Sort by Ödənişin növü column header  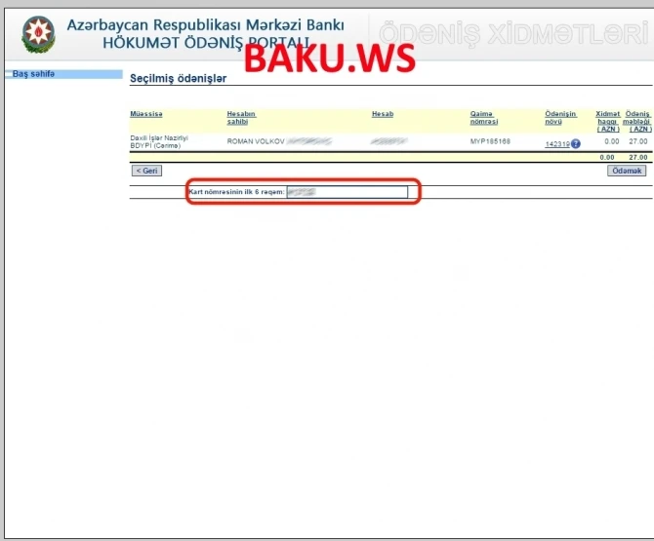pyautogui.click(x=560, y=117)
